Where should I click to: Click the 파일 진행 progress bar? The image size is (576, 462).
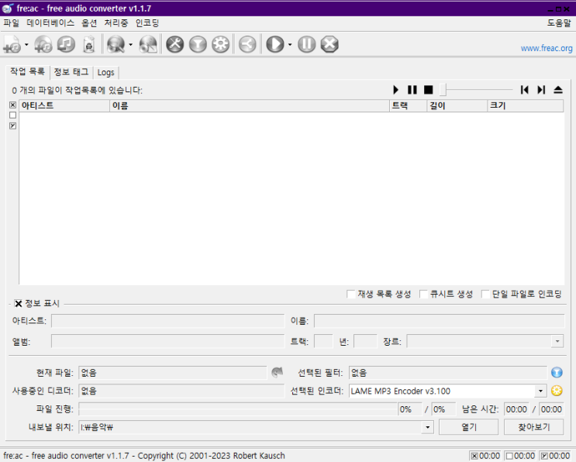point(238,409)
